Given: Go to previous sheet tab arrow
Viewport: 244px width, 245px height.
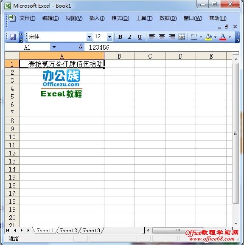Looking at the screenshot, I should pyautogui.click(x=15, y=230).
